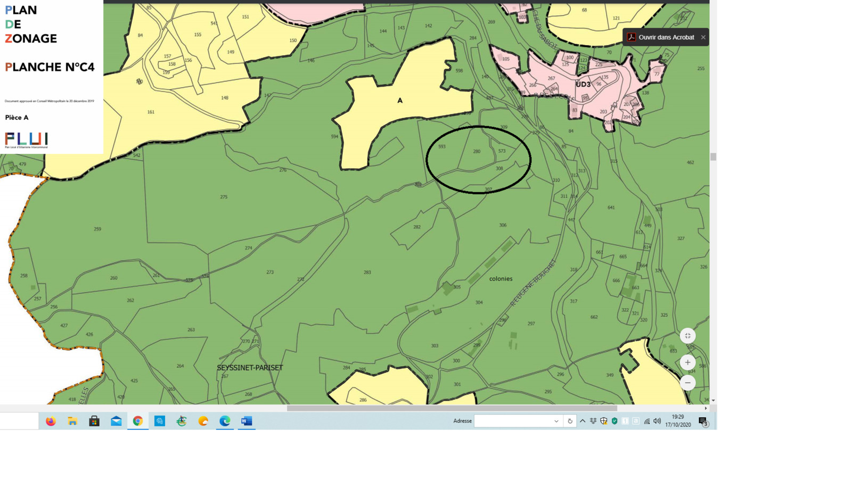Open the Mail app in taskbar
The image size is (852, 479).
[x=116, y=421]
